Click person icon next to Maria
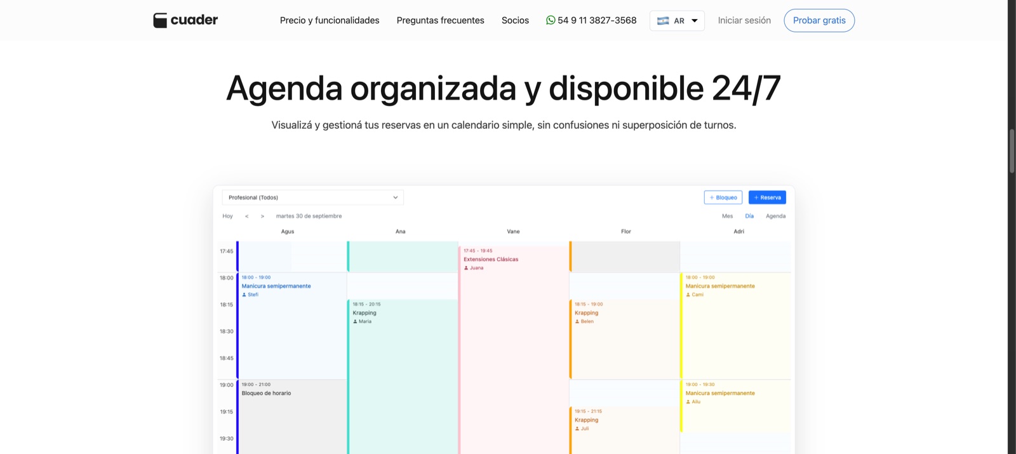 [x=355, y=321]
